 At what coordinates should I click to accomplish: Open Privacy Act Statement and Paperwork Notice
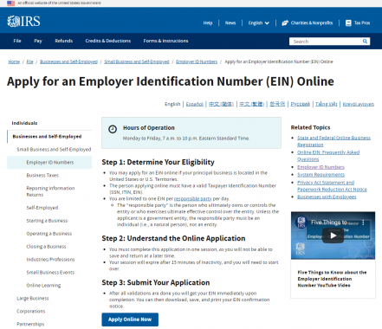332,186
